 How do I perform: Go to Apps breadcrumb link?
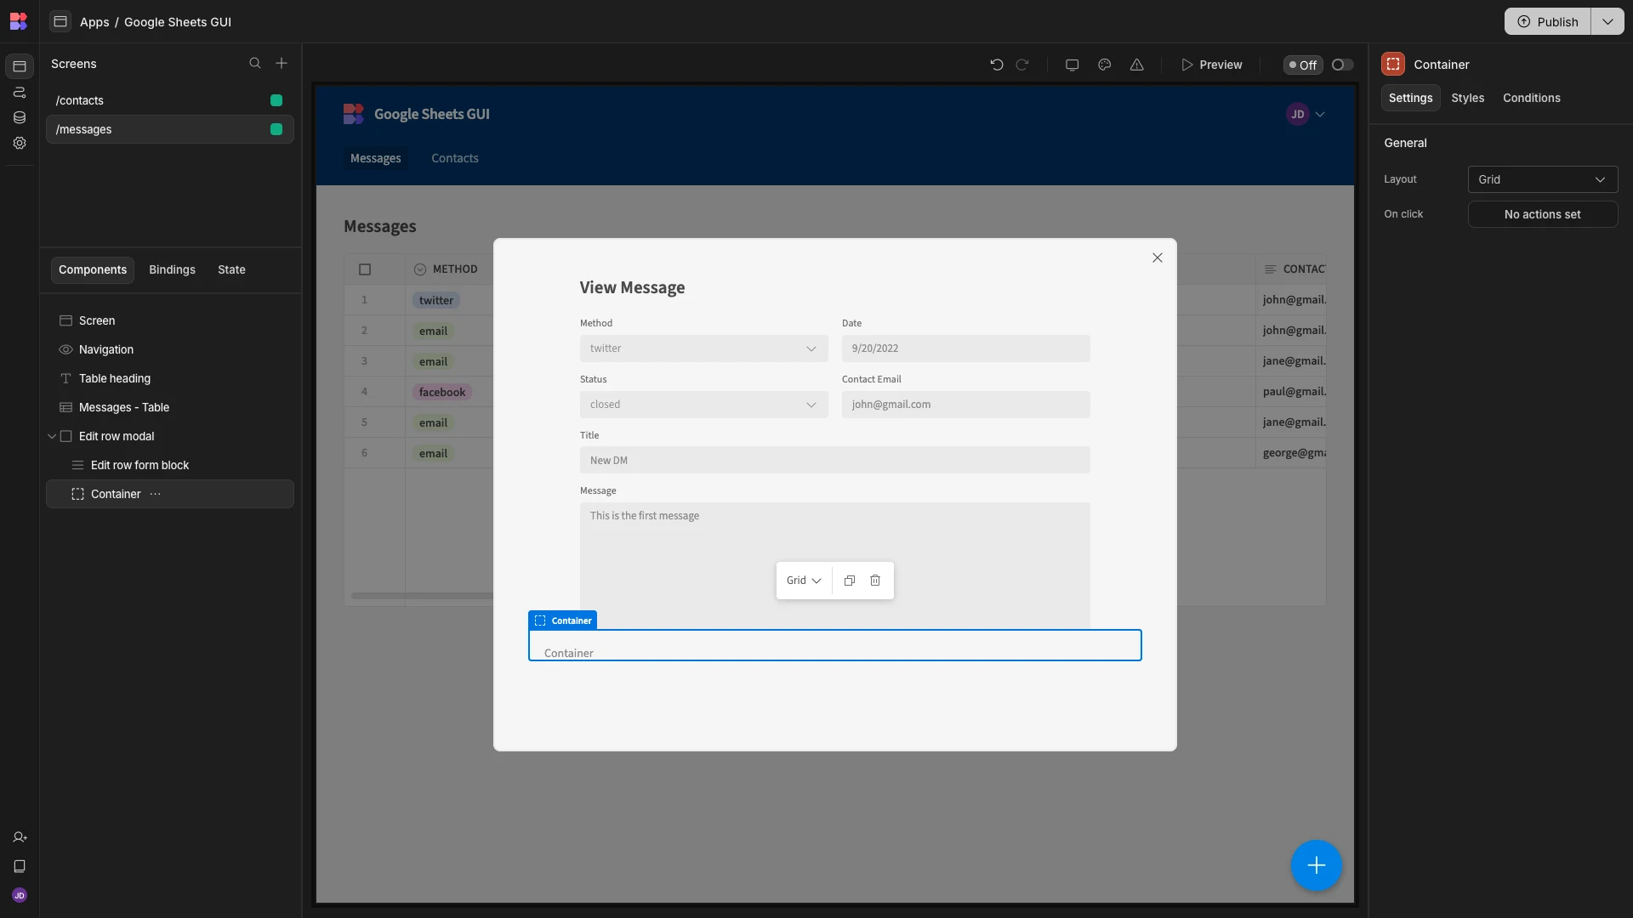click(94, 22)
